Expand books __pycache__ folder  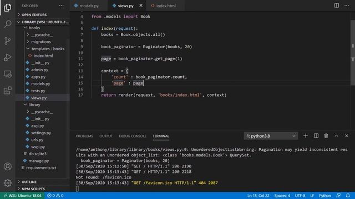[x=42, y=35]
